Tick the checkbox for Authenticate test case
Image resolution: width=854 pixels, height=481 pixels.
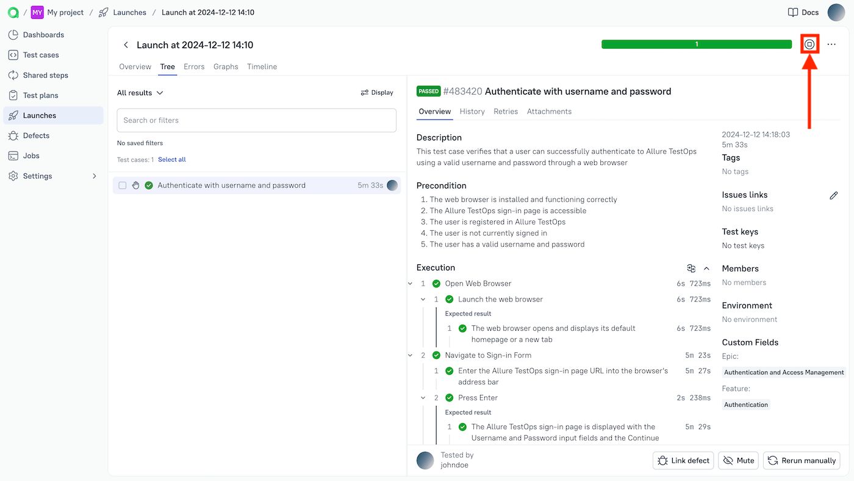coord(123,186)
